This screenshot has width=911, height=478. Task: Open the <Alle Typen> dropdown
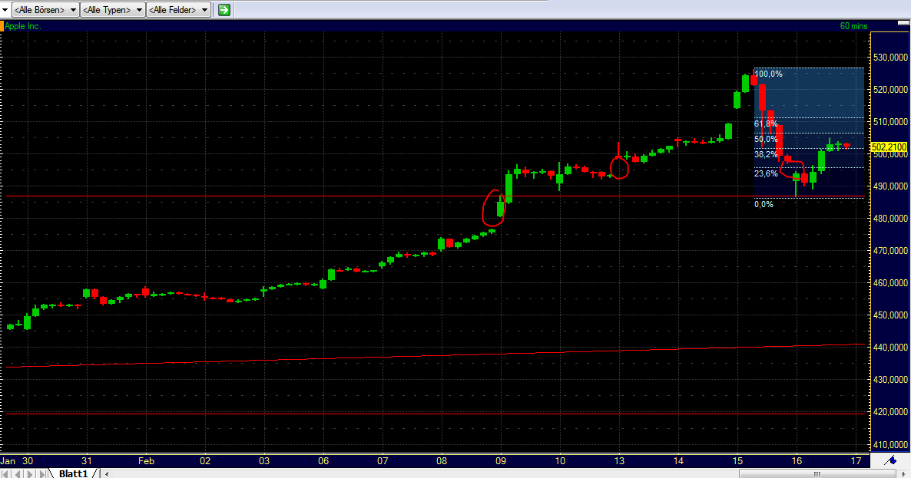pyautogui.click(x=111, y=10)
